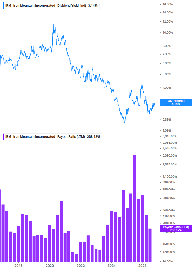Screen dimensions: 192x270
Task: Click the blue Div Yld (Ind) 3.14% axis tag
Action: [176, 102]
